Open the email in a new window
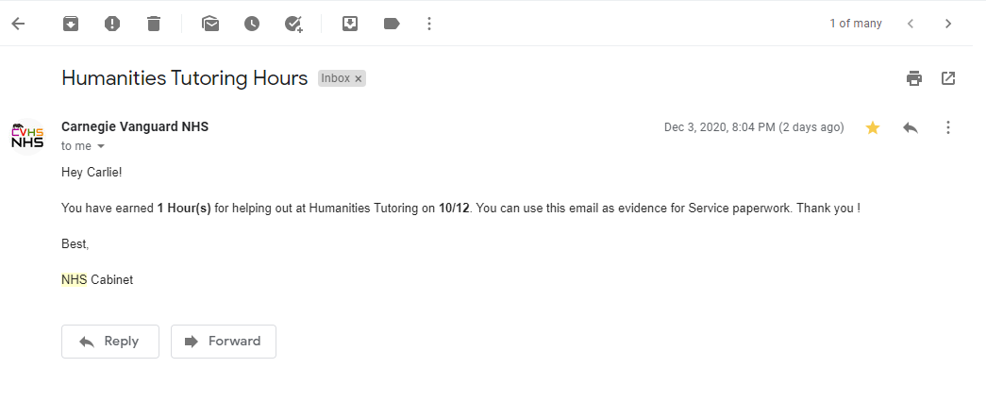 [x=948, y=78]
